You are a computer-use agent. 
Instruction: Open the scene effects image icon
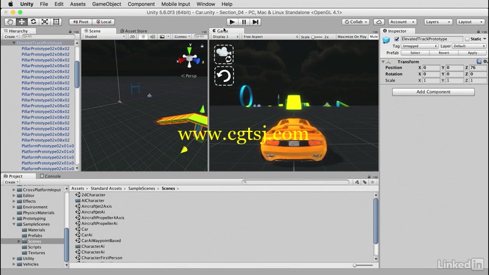(x=162, y=37)
